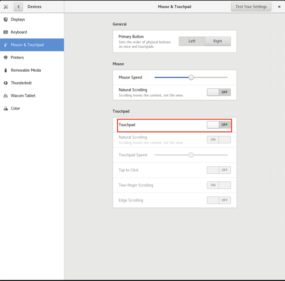Viewport: 285px width, 281px height.
Task: Click the Touchpad Speed slider handle
Action: (191, 155)
